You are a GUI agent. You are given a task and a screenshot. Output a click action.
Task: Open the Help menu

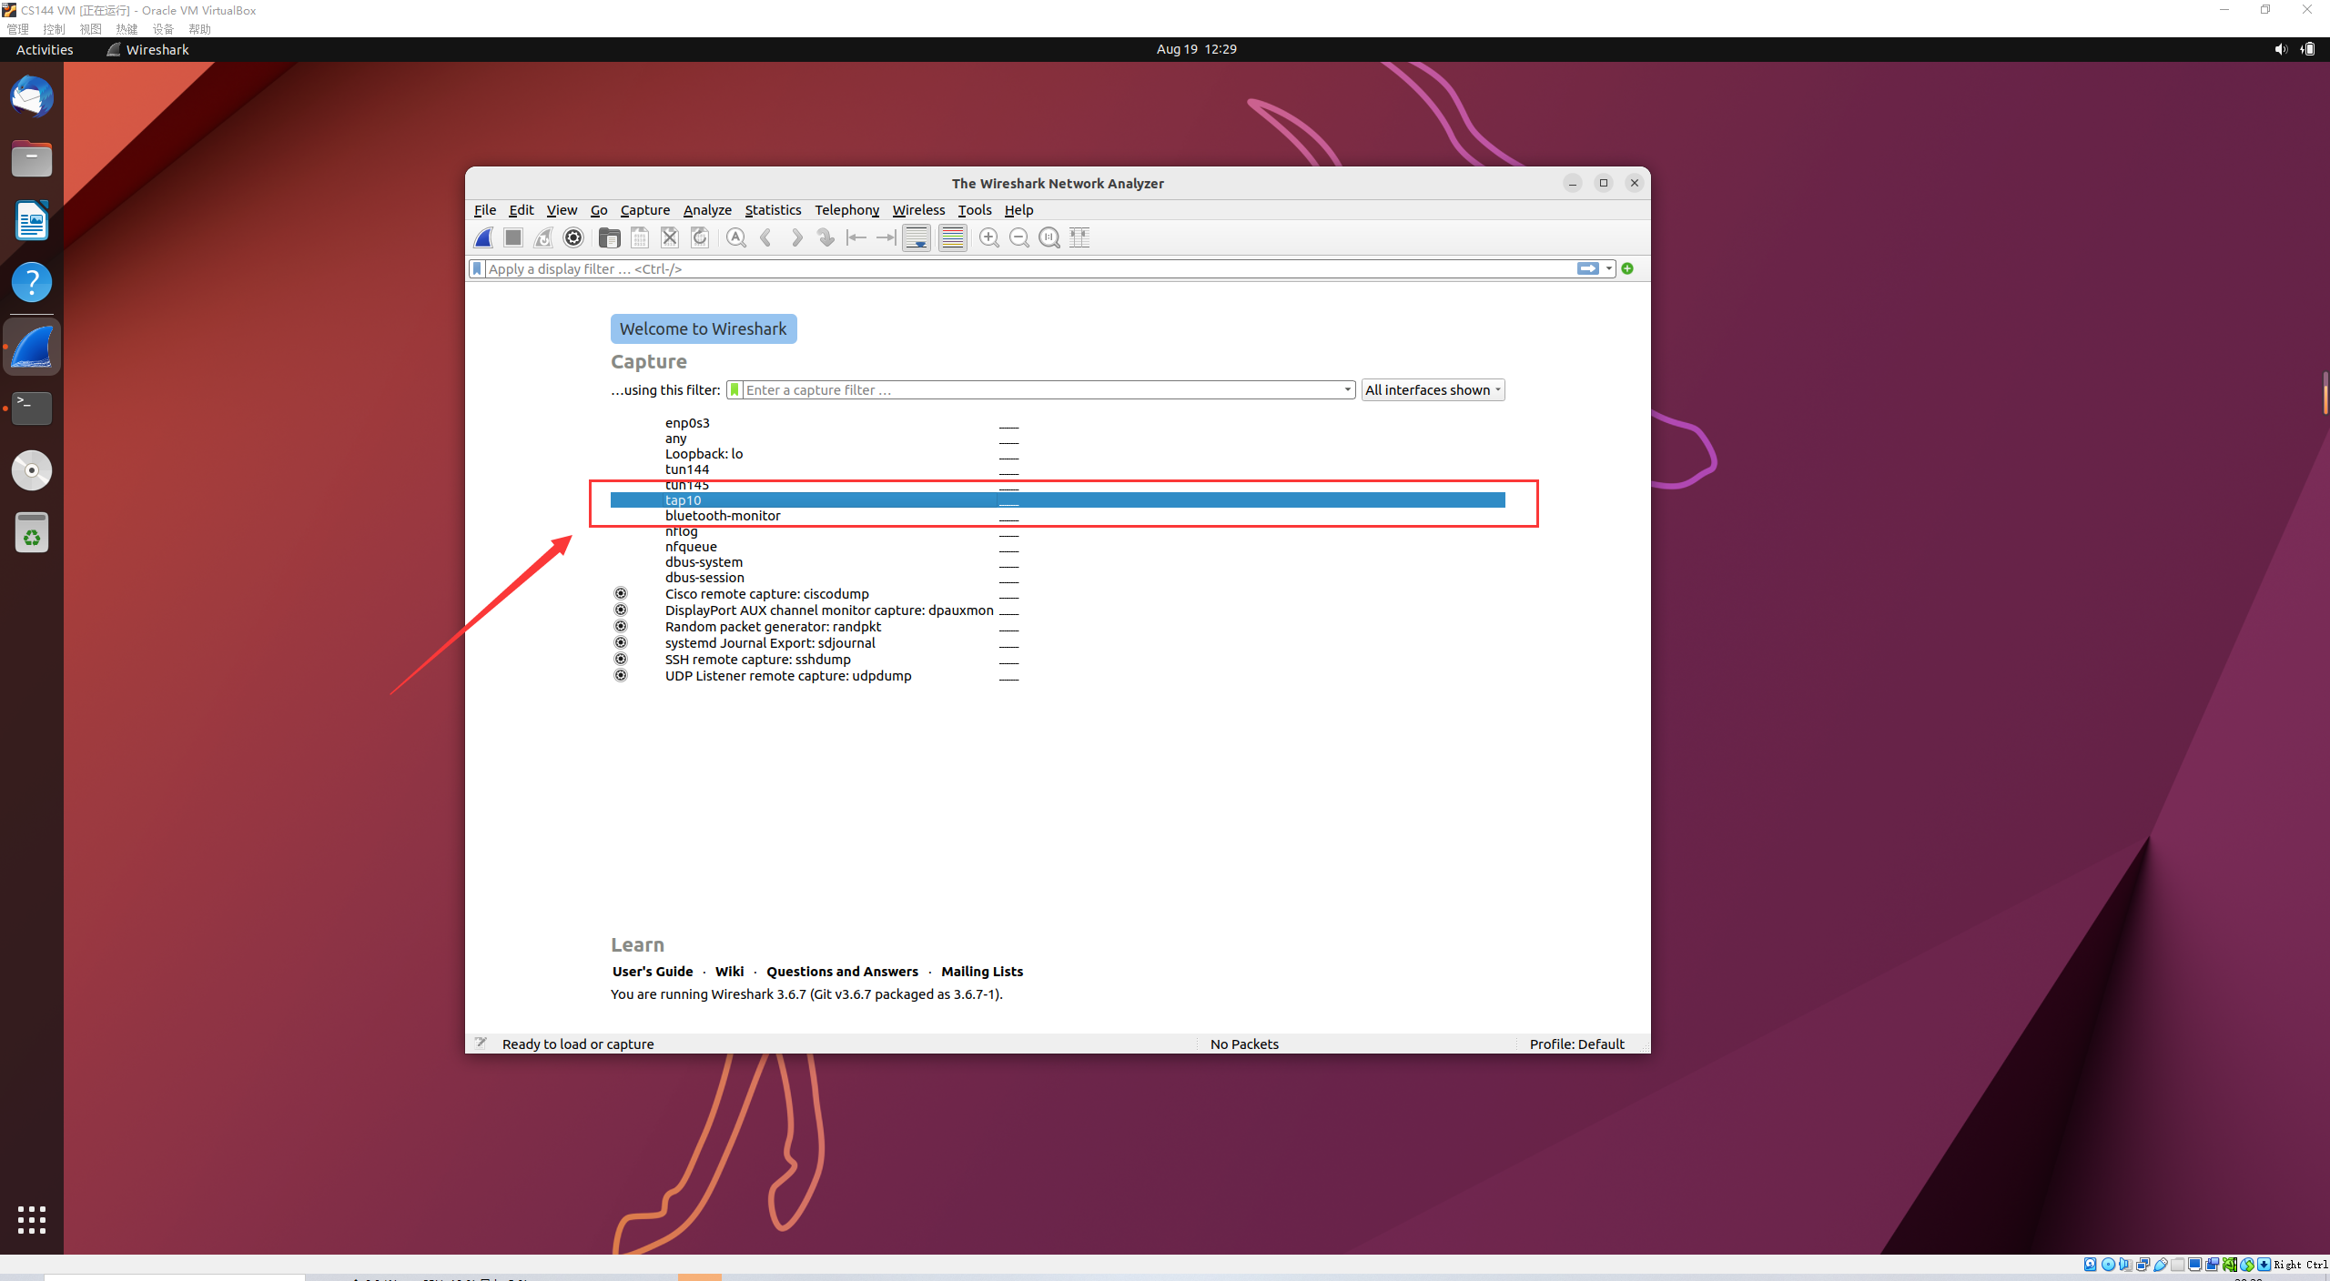click(x=1018, y=210)
